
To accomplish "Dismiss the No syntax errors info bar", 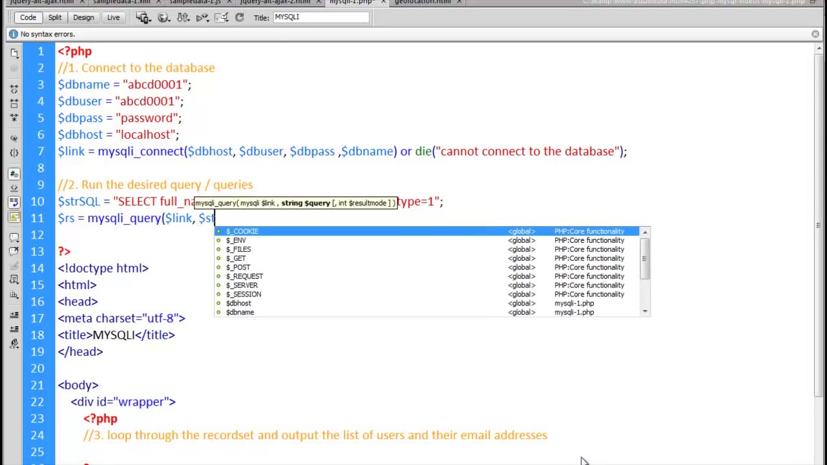I will tap(815, 34).
